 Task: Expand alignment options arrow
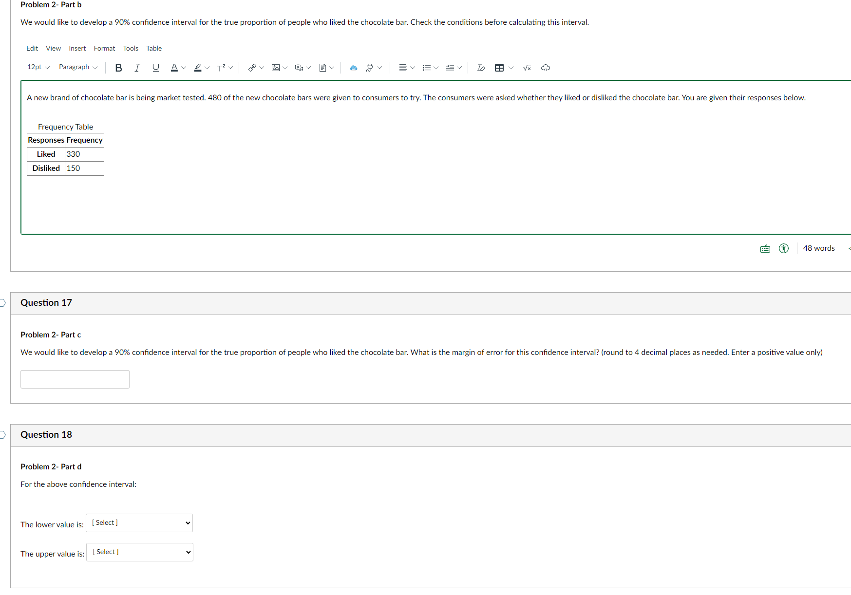(413, 68)
